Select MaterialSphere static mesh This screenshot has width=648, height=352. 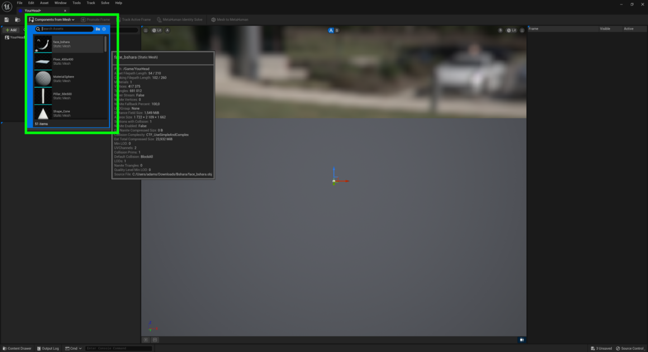pos(69,79)
